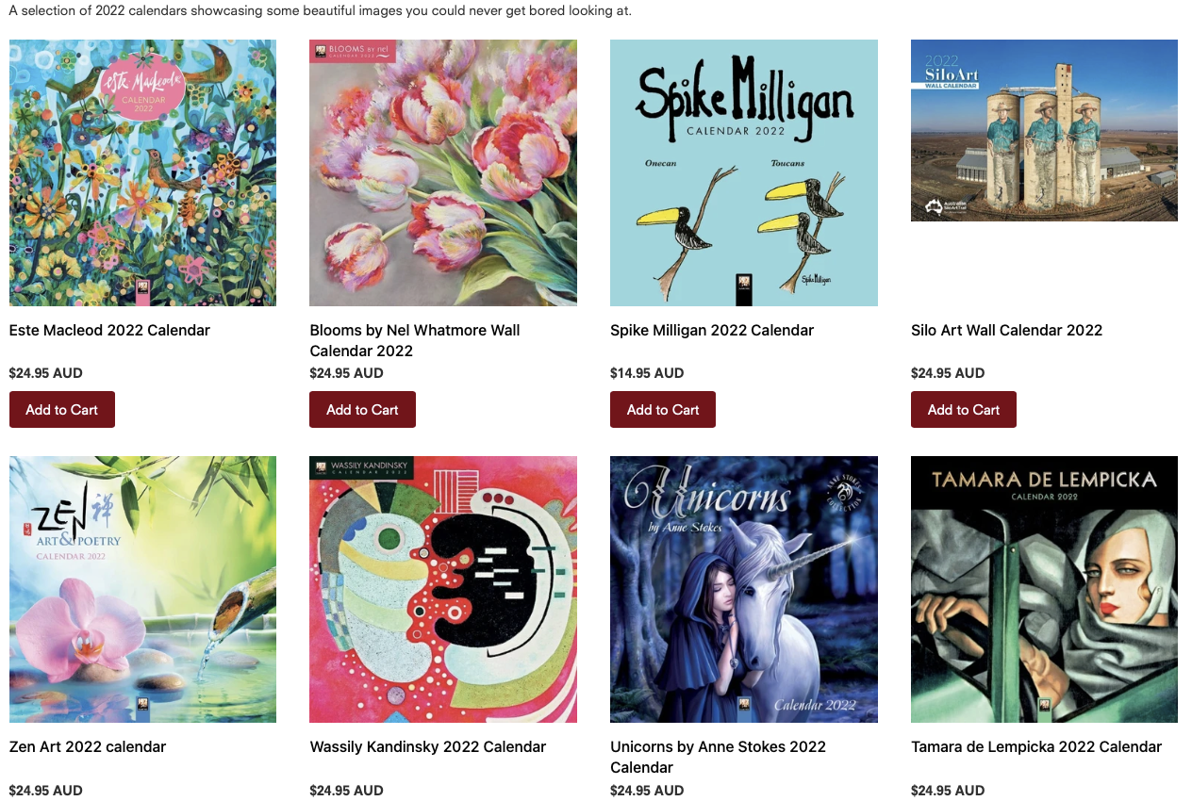Screen dimensions: 1192x801
Task: Add Este Macleod calendar to cart
Action: (62, 410)
